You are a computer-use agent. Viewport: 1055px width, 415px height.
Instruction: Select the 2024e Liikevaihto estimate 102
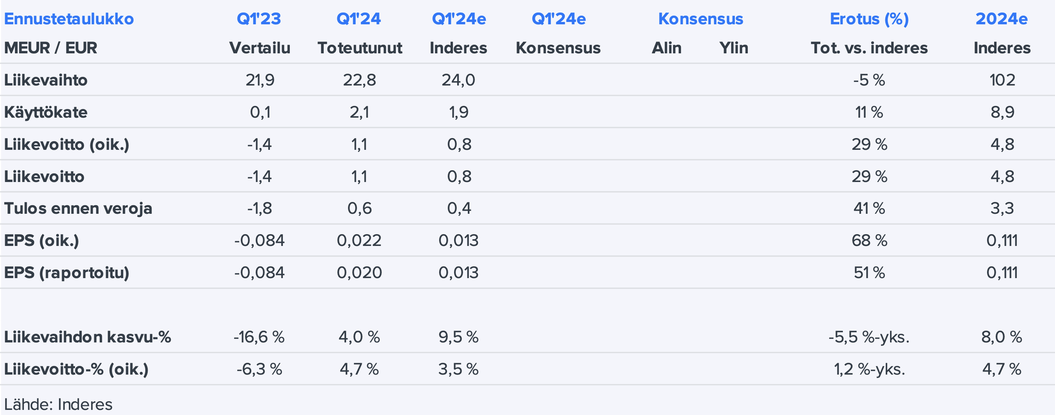1002,80
